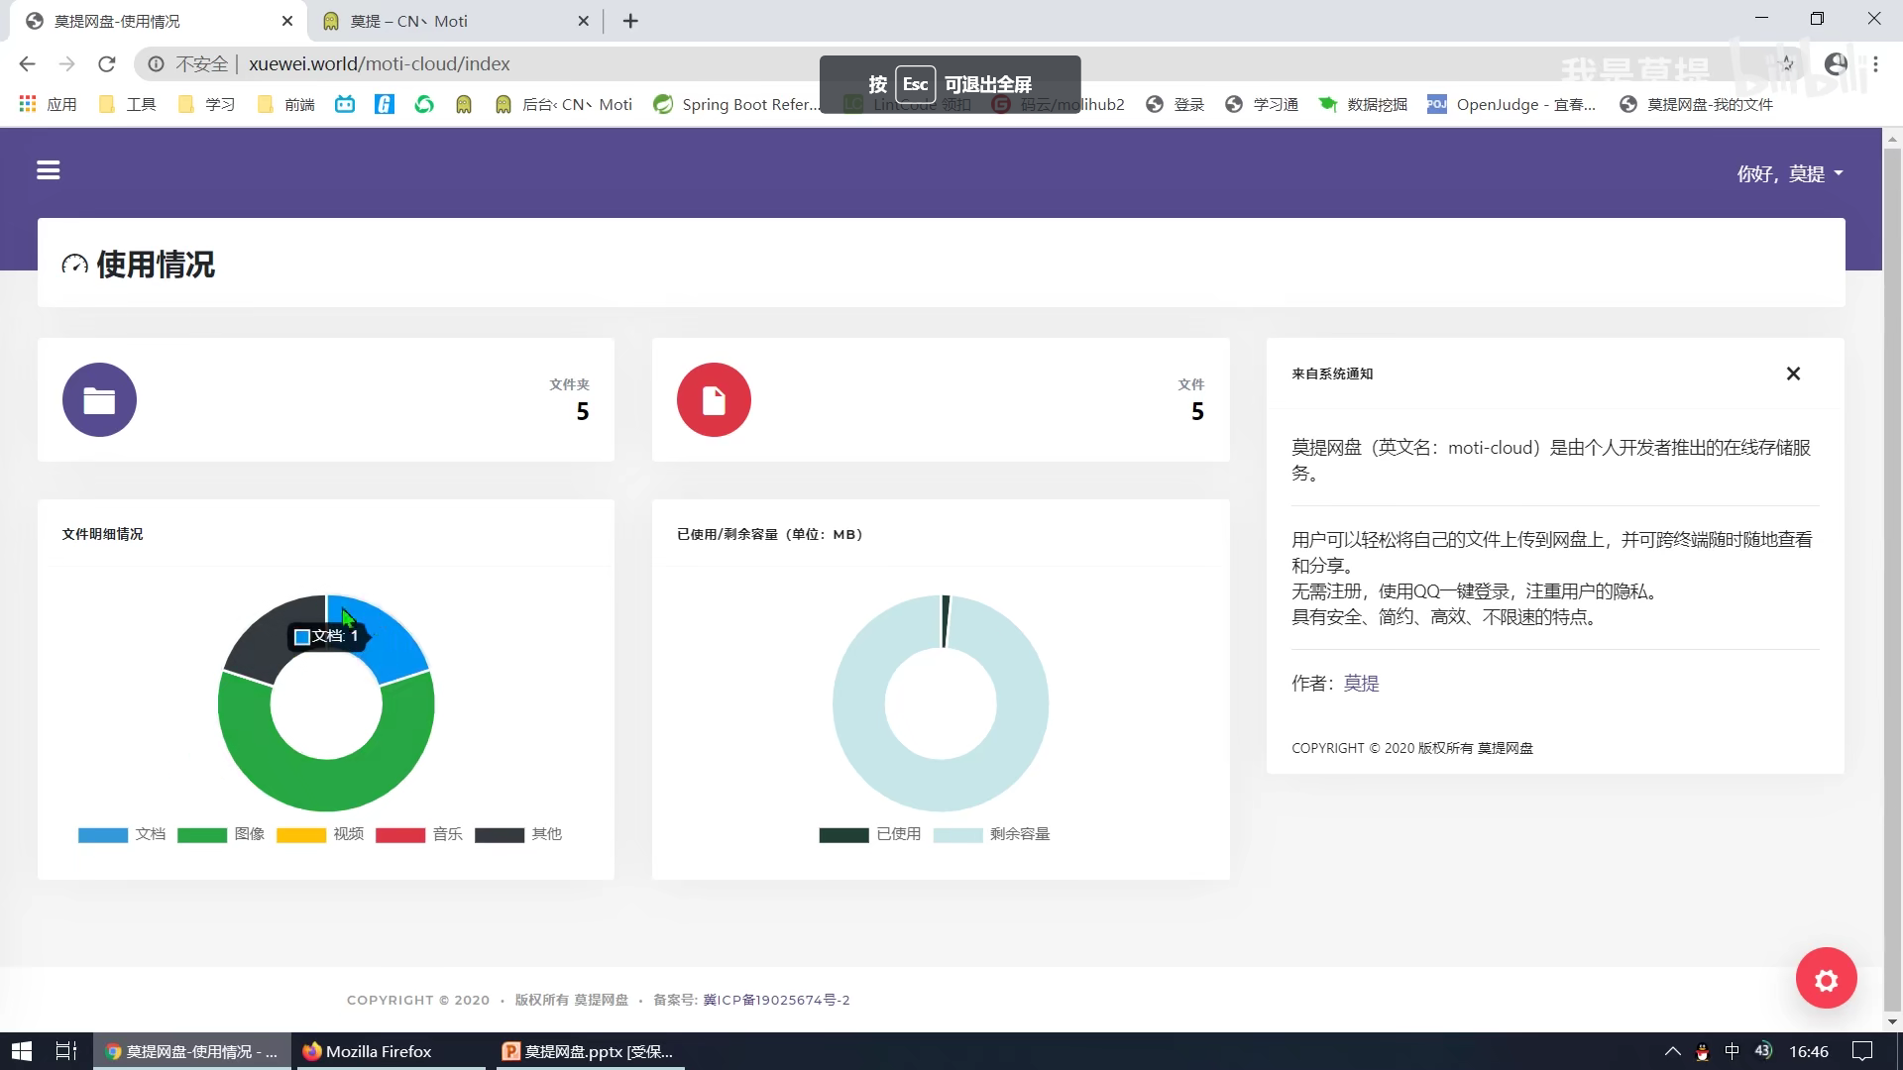Switch to the 莫提 – CN、Moti tab

coord(408,21)
